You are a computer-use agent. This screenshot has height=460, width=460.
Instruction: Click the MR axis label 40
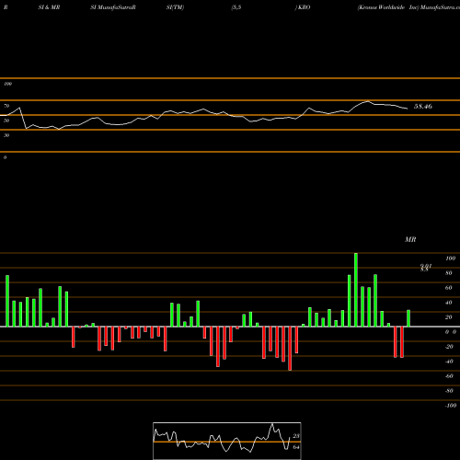449,303
